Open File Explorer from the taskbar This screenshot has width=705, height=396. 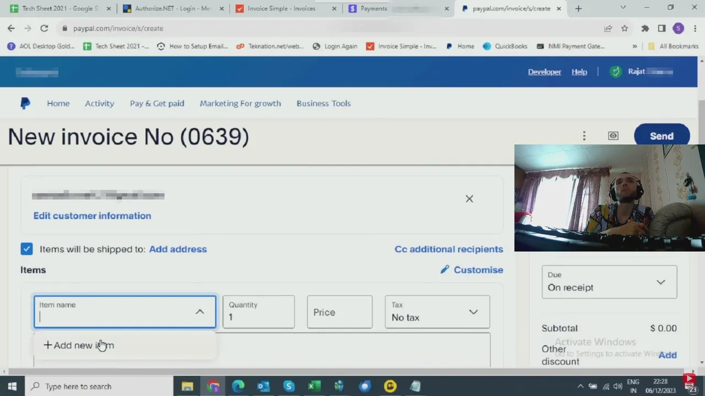187,386
